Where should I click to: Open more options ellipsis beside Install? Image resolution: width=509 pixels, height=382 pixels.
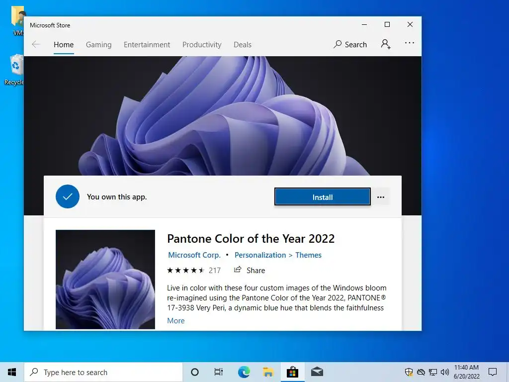(381, 197)
